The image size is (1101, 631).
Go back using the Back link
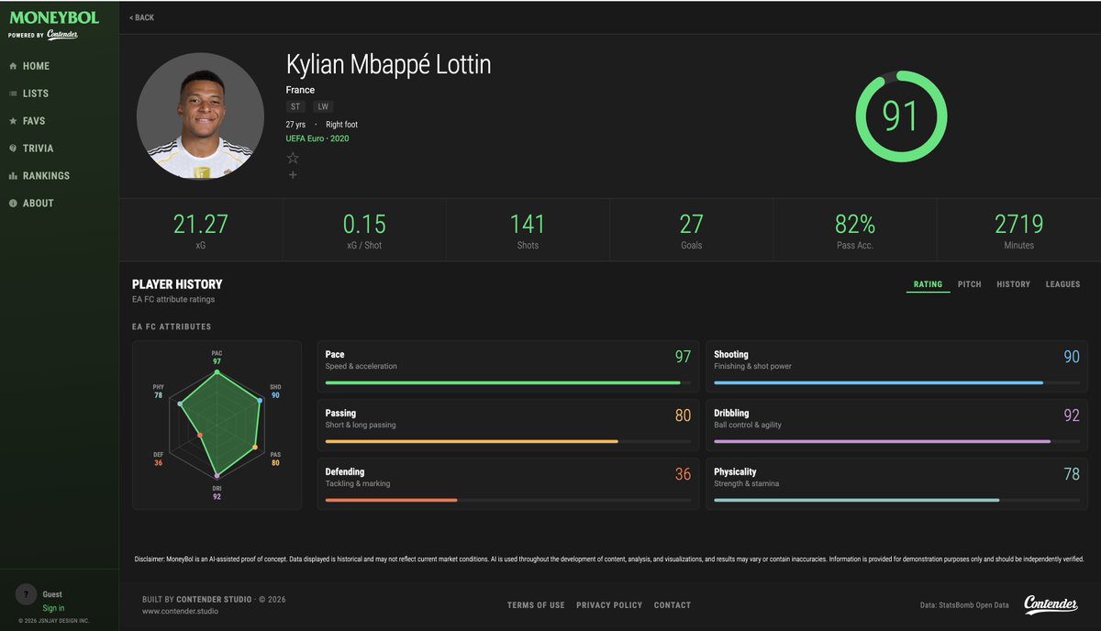click(141, 17)
